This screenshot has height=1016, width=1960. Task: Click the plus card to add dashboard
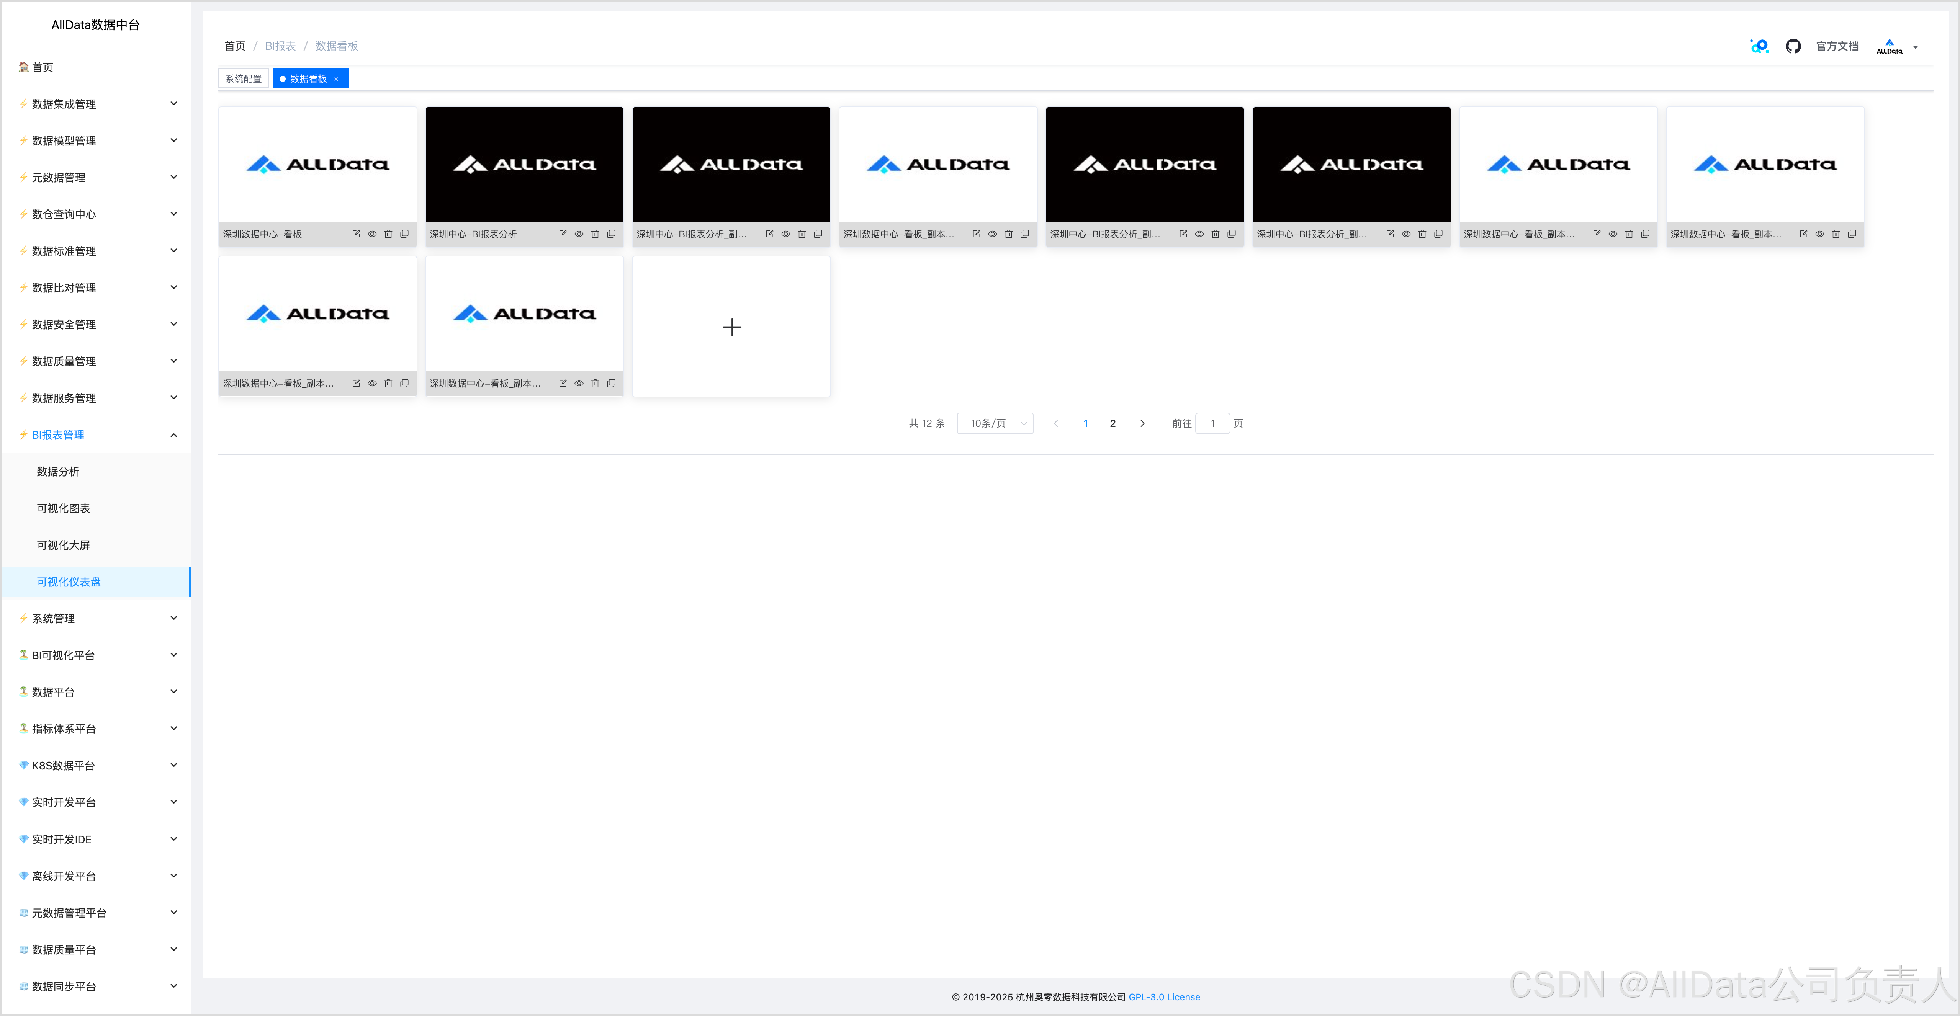click(731, 327)
